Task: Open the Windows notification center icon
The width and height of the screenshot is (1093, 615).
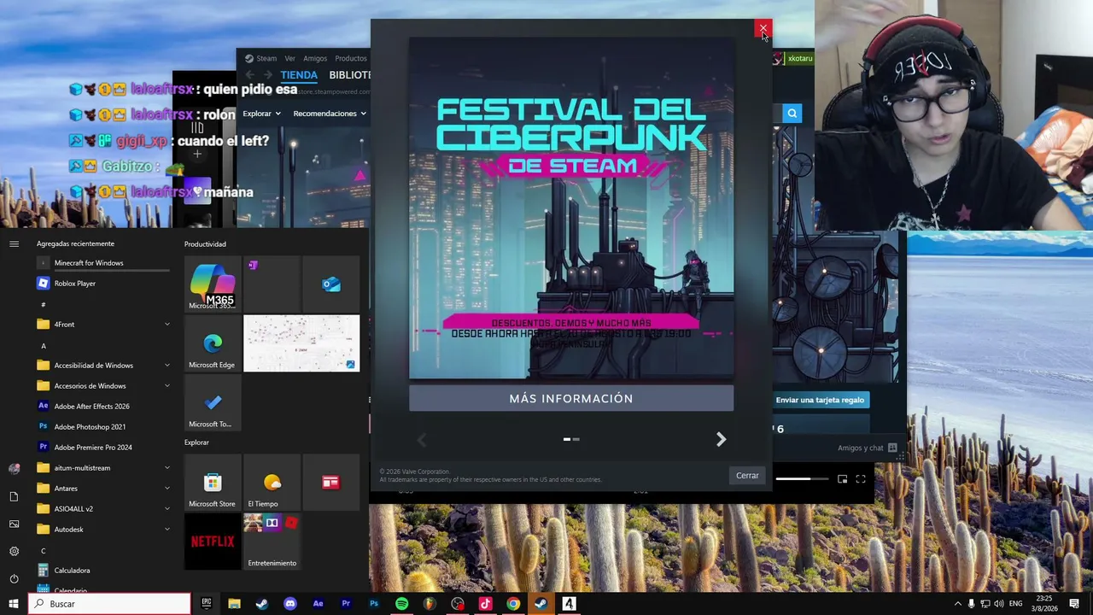Action: pyautogui.click(x=1074, y=604)
